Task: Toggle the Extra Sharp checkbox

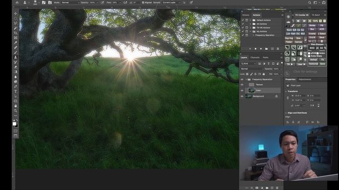Action: (309, 56)
